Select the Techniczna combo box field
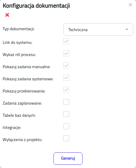This screenshot has height=168, width=136. point(98,29)
